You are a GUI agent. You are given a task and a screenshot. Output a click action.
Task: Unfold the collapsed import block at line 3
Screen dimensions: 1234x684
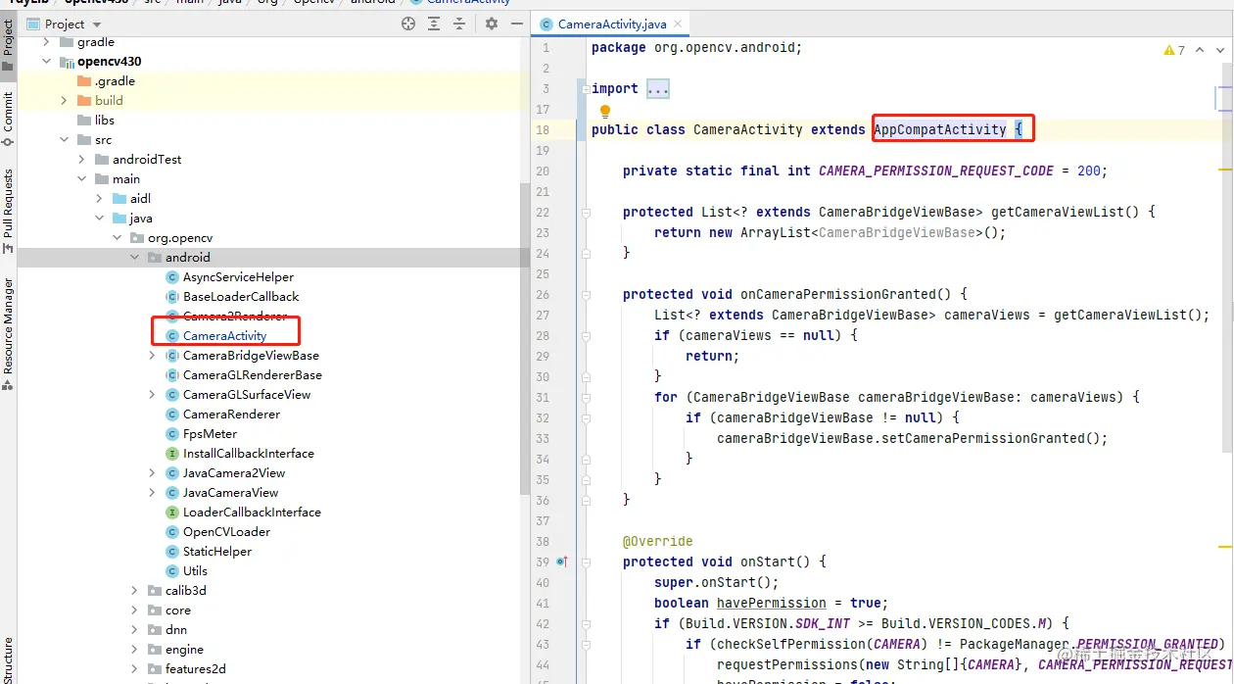[586, 89]
